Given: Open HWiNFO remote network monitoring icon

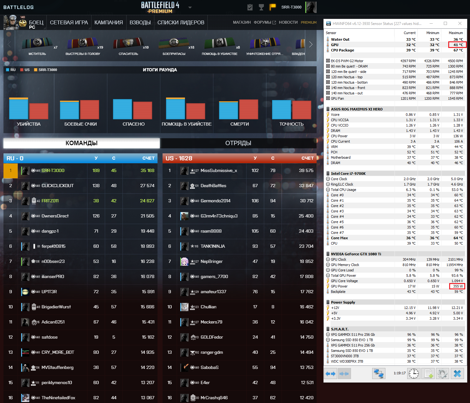Looking at the screenshot, I should pyautogui.click(x=378, y=374).
